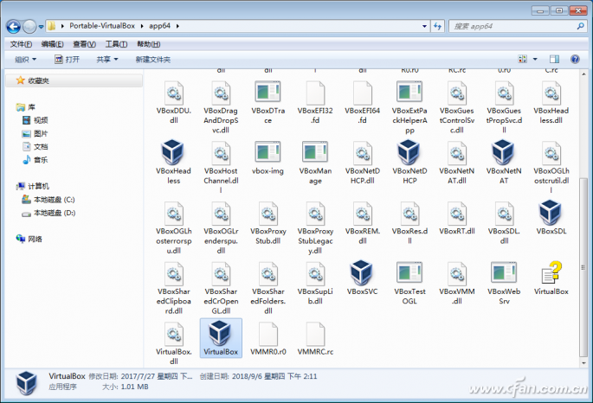Viewport: 593px width, 403px height.
Task: Select VMMRC.rc file icon
Action: click(315, 335)
